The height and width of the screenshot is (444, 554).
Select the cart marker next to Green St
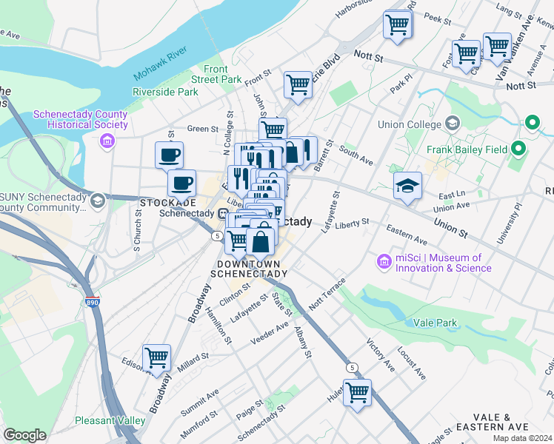(x=273, y=129)
